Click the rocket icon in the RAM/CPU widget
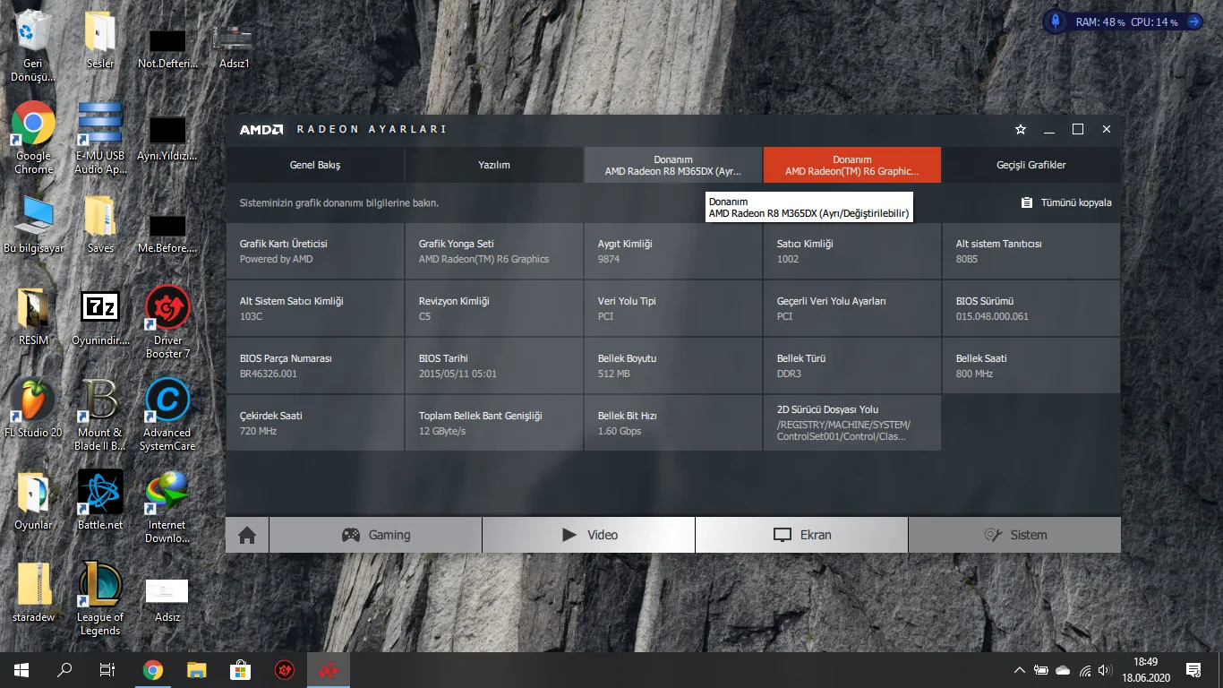Viewport: 1223px width, 688px height. tap(1056, 21)
